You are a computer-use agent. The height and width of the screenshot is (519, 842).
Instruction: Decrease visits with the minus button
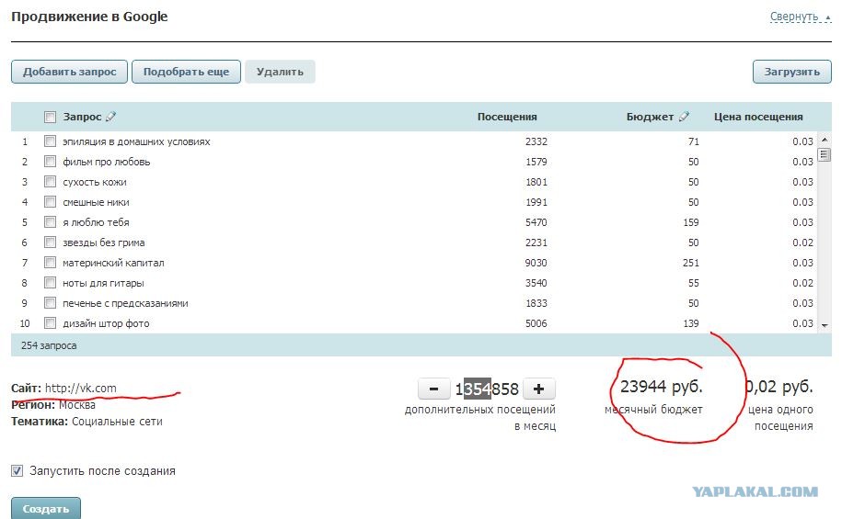[x=433, y=389]
